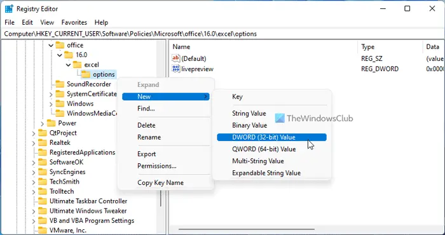Click the SyncEngines folder icon
The width and height of the screenshot is (445, 235).
43,171
